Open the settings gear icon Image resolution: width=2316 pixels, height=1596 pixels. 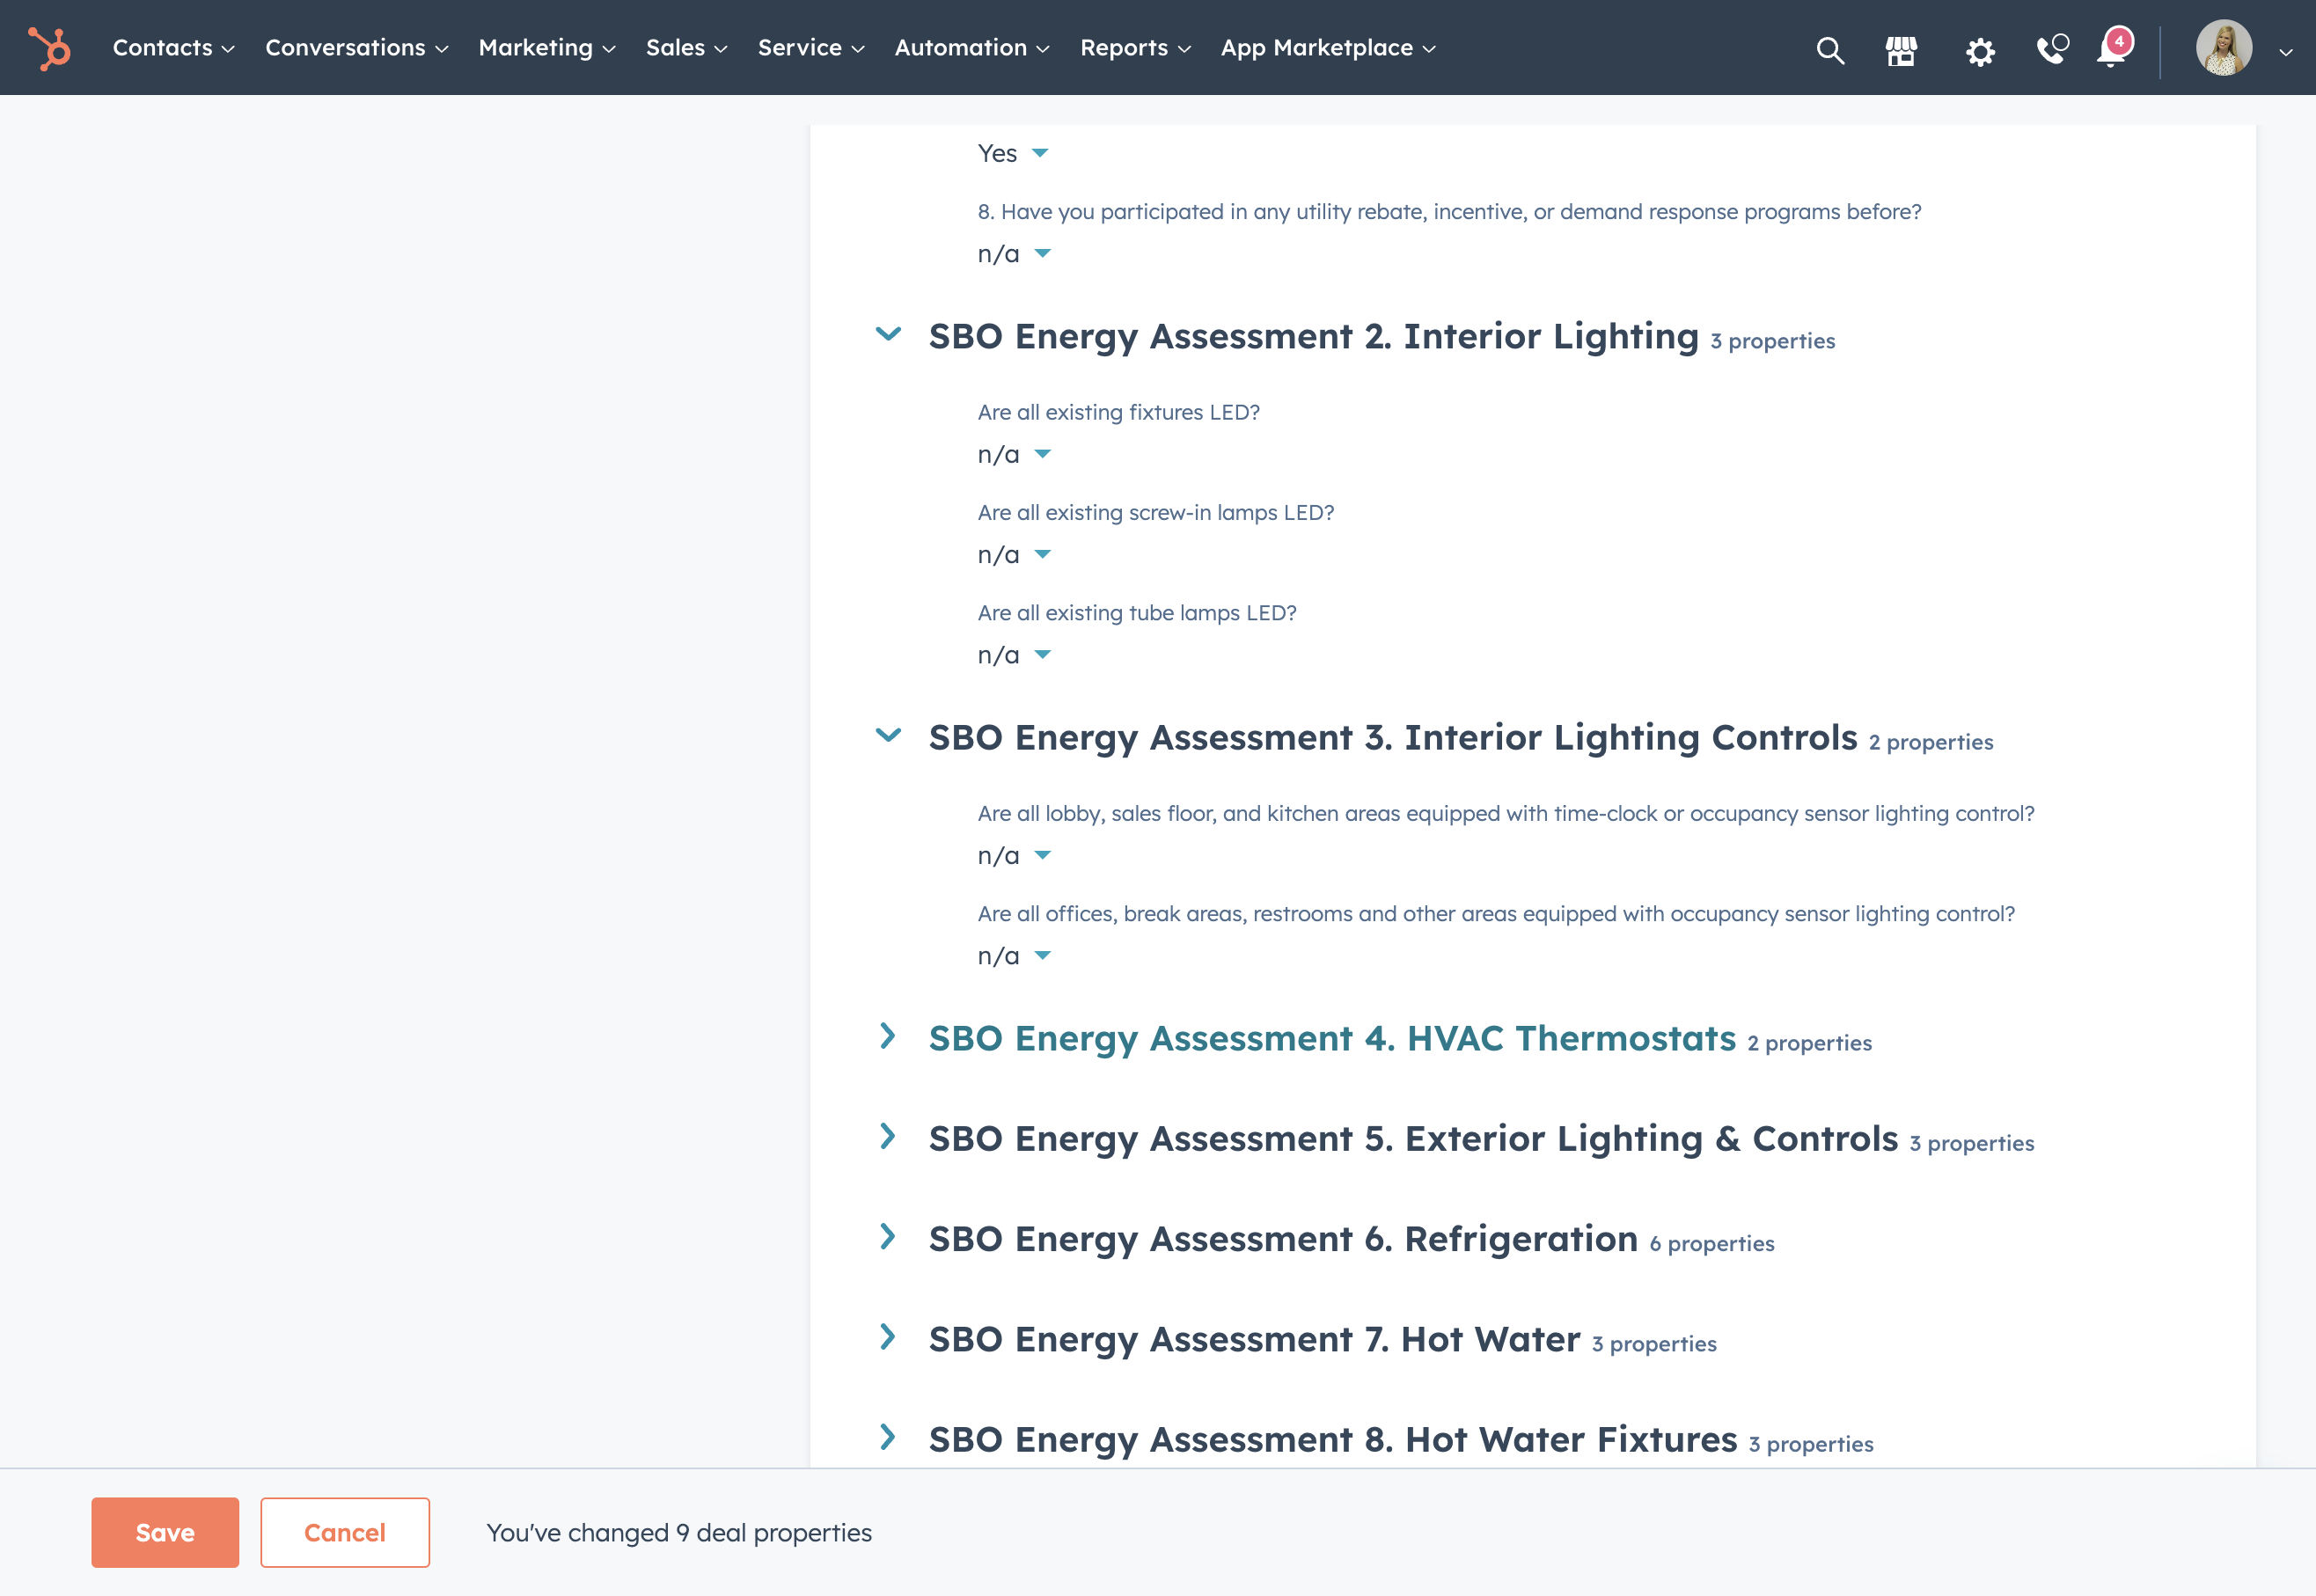tap(1979, 51)
